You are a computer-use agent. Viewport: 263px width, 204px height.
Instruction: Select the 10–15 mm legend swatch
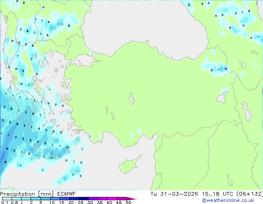click(55, 199)
